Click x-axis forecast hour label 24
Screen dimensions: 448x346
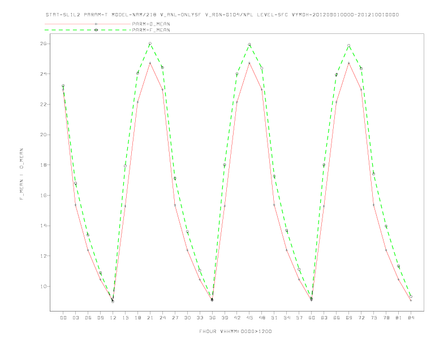coord(162,318)
